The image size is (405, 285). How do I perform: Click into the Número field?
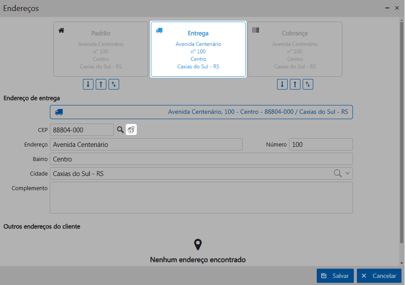click(x=320, y=144)
